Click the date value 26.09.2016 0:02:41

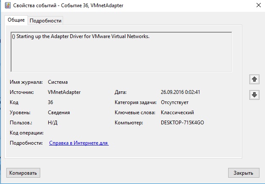pos(180,92)
